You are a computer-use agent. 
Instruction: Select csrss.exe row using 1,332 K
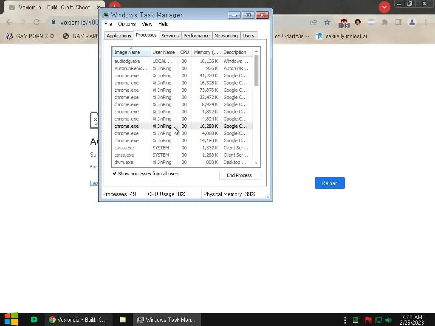(x=182, y=147)
